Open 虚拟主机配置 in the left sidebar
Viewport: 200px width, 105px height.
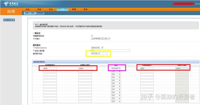(9, 20)
